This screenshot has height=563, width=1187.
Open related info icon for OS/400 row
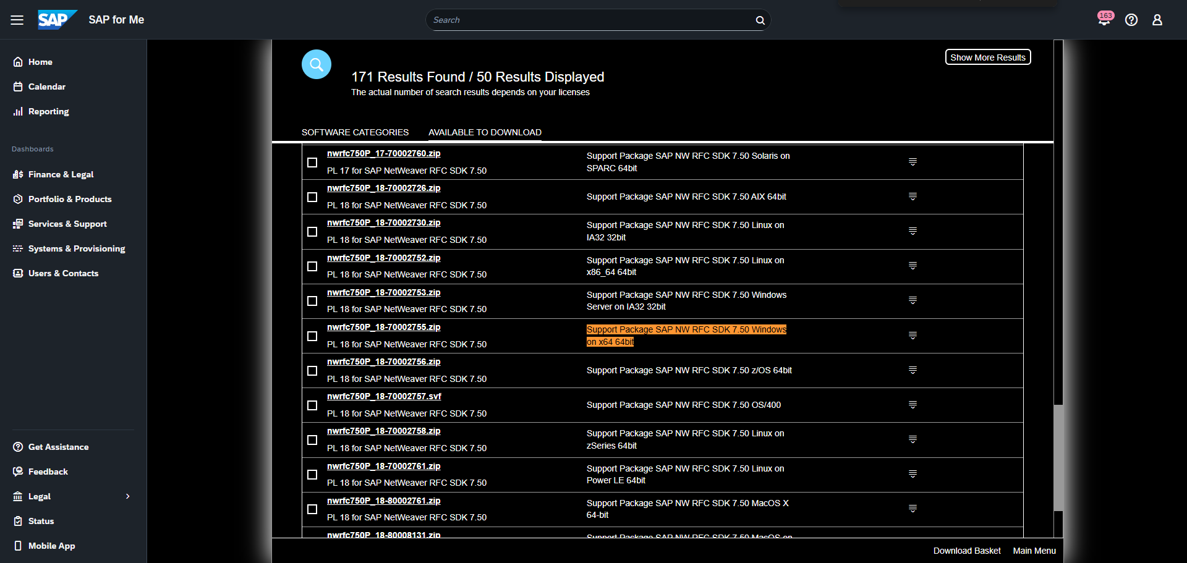pos(913,405)
